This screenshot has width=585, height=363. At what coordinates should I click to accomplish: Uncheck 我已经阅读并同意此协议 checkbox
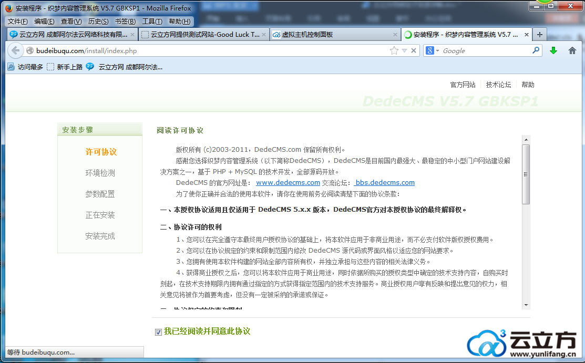(158, 332)
